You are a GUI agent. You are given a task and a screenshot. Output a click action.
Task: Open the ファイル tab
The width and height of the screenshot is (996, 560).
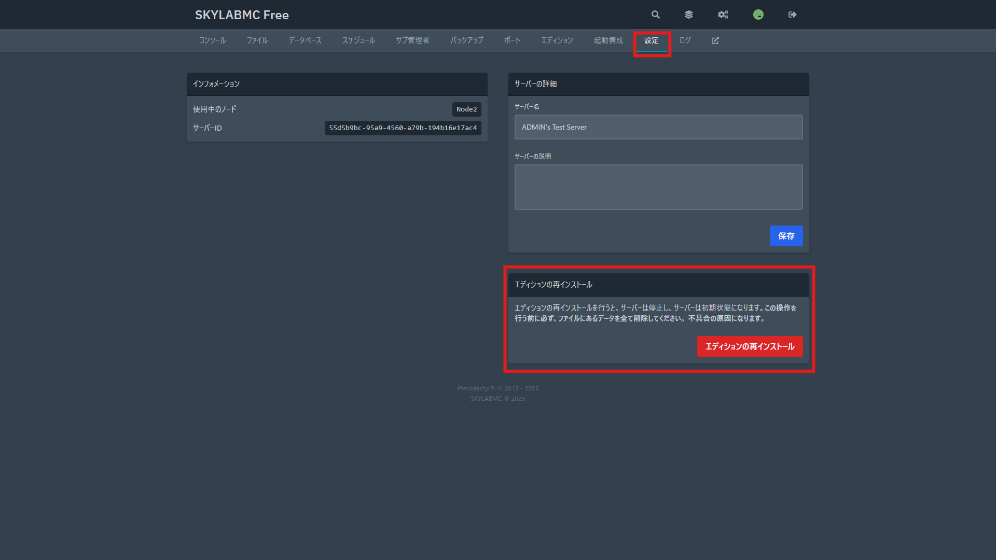[257, 40]
